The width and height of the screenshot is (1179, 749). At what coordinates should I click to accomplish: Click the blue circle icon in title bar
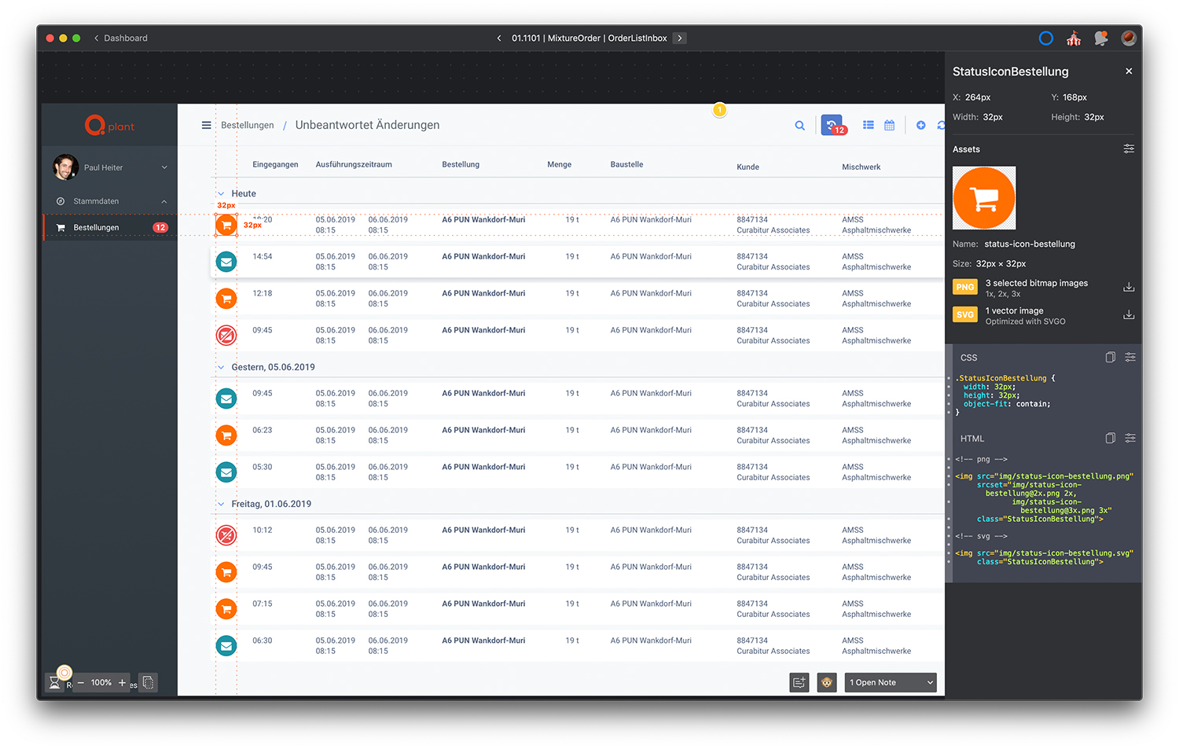coord(1045,38)
